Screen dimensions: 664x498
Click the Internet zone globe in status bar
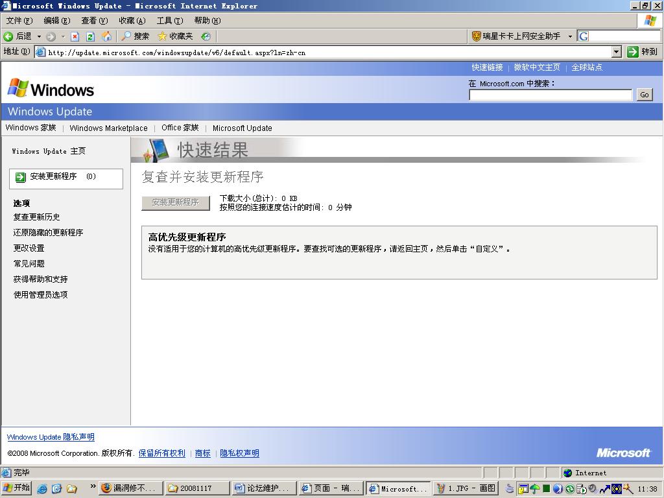568,473
